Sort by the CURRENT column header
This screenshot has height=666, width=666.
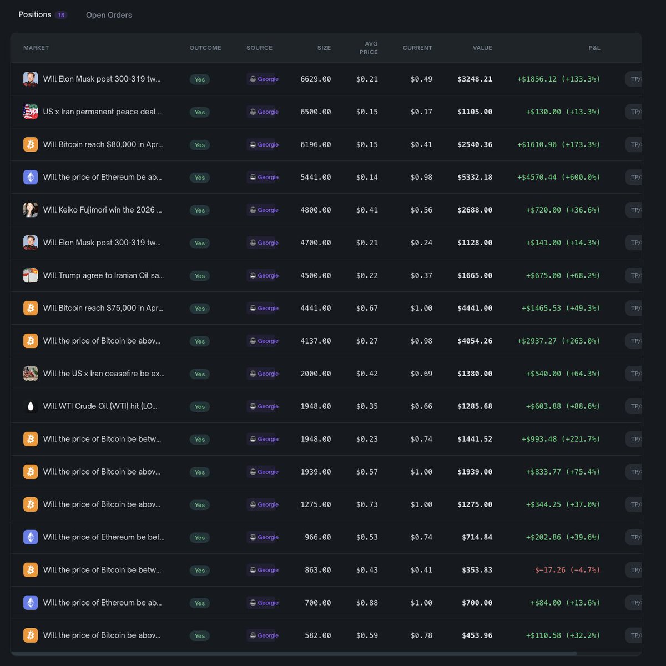point(417,48)
